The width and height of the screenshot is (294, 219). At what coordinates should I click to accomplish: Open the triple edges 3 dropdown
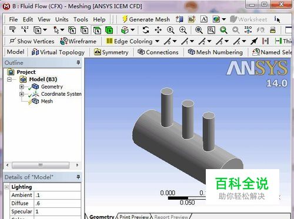tap(226, 41)
